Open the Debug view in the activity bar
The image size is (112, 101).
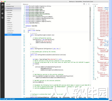tap(3, 17)
